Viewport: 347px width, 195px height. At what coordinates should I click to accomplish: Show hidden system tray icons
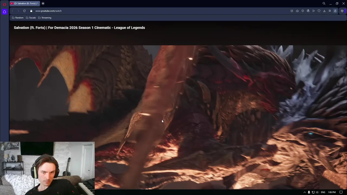[304, 192]
